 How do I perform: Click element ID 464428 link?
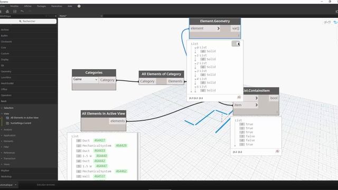pyautogui.click(x=121, y=146)
